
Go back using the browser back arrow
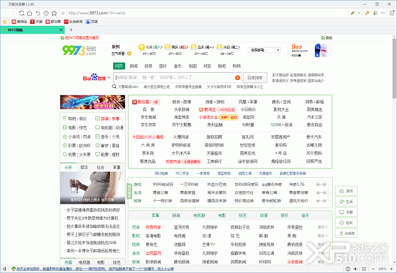tap(5, 13)
